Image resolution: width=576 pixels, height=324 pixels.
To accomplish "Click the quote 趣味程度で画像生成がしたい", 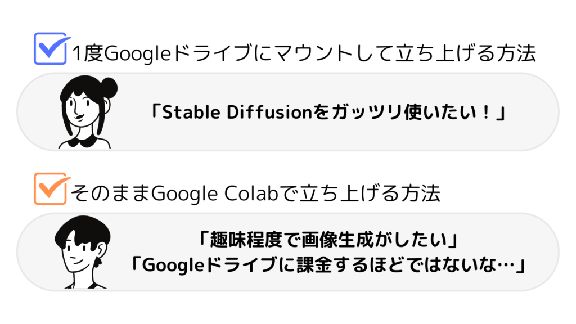I will (328, 240).
